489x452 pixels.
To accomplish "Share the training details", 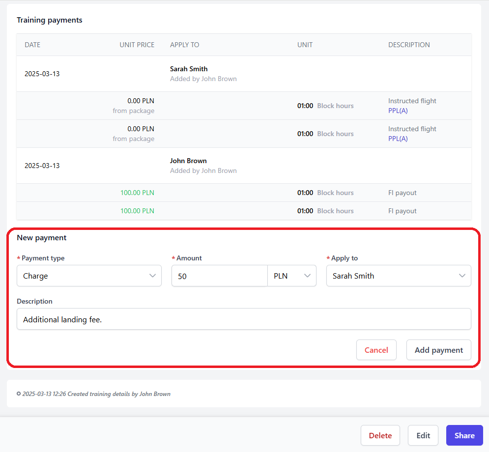I will [x=464, y=435].
